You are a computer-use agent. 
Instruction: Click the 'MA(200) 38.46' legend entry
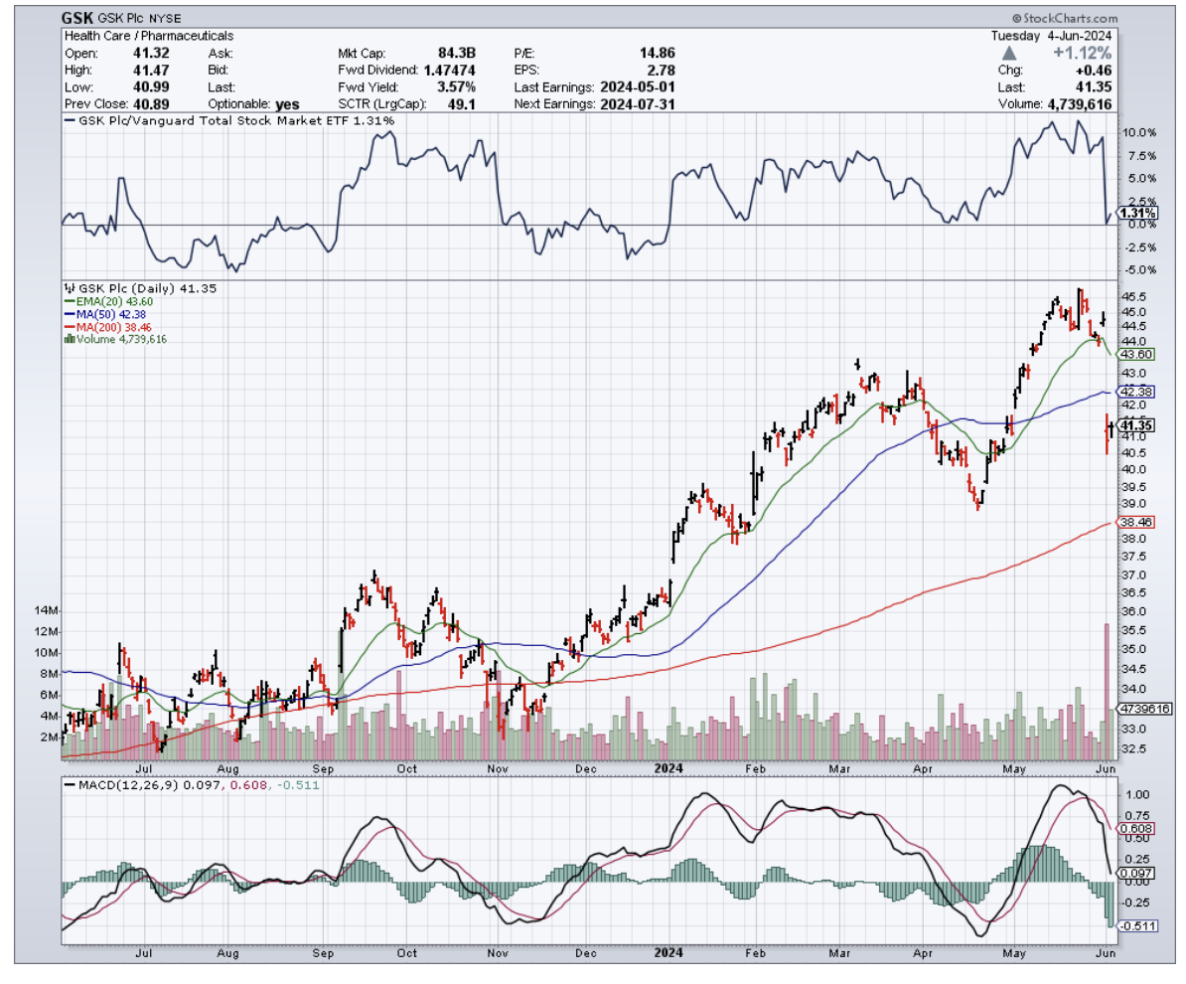(108, 327)
